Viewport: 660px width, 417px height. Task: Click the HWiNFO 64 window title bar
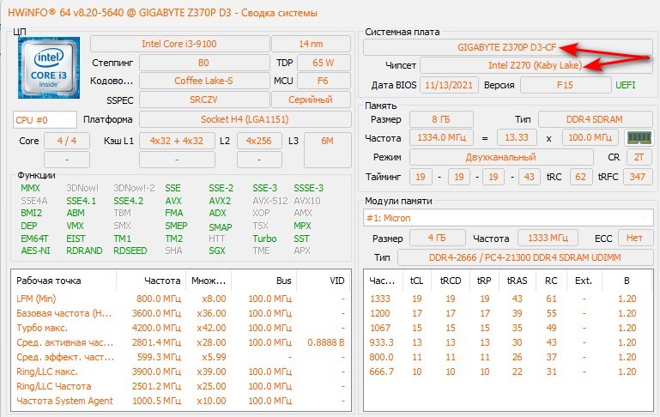click(x=330, y=13)
